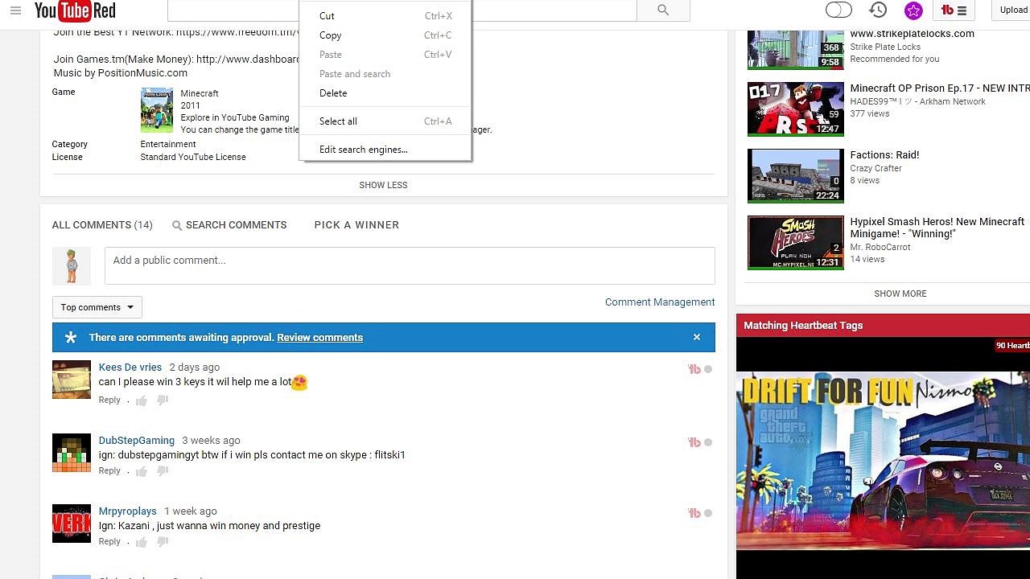
Task: Open the PICK A WINNER tool
Action: point(356,225)
